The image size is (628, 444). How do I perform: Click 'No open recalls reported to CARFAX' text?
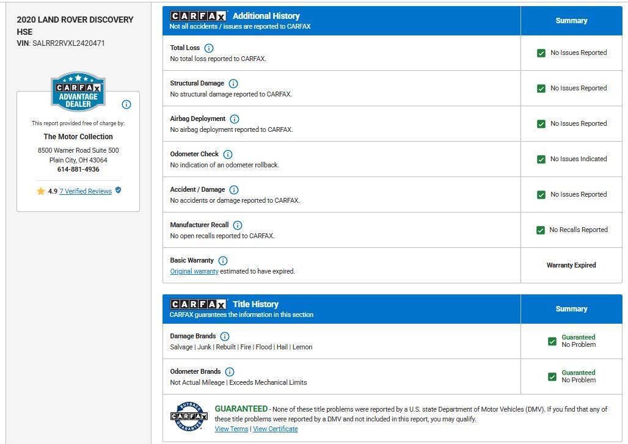coord(222,236)
